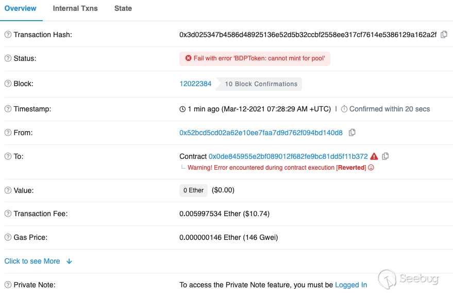Open block 12022384
Image resolution: width=453 pixels, height=293 pixels.
coord(195,84)
